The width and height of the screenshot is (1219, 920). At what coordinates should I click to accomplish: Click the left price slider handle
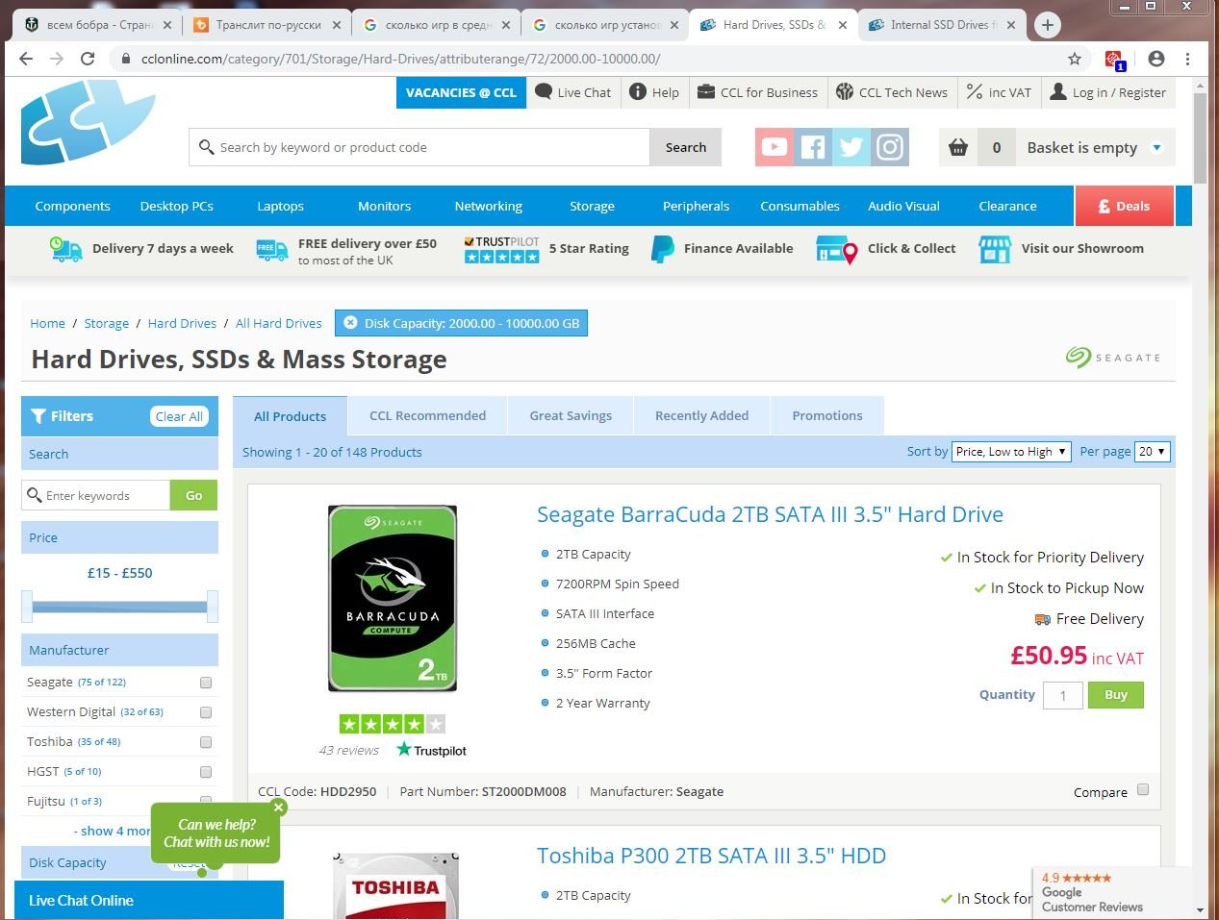click(27, 607)
